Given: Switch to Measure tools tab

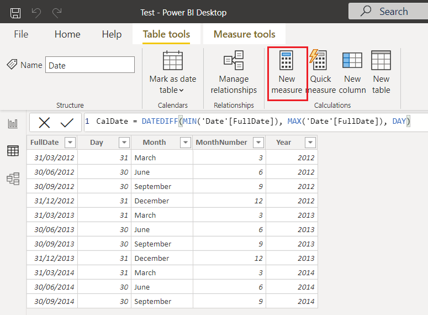Looking at the screenshot, I should (x=244, y=34).
